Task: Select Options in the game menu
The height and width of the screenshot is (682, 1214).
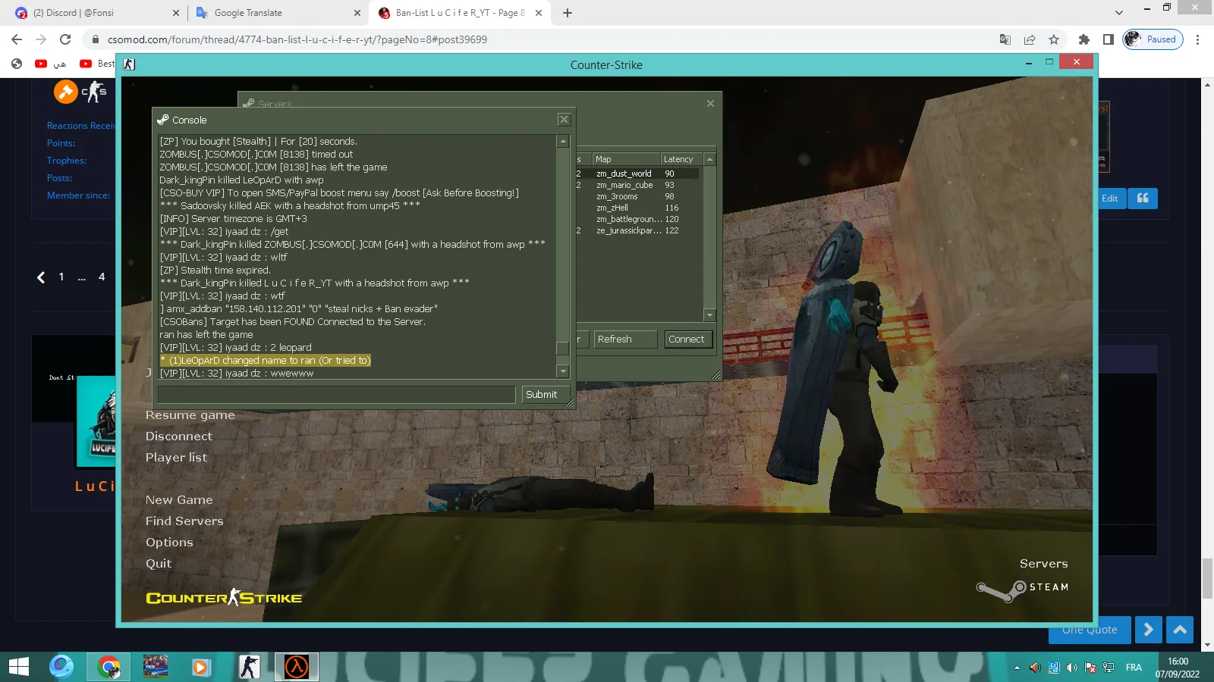Action: (x=169, y=542)
